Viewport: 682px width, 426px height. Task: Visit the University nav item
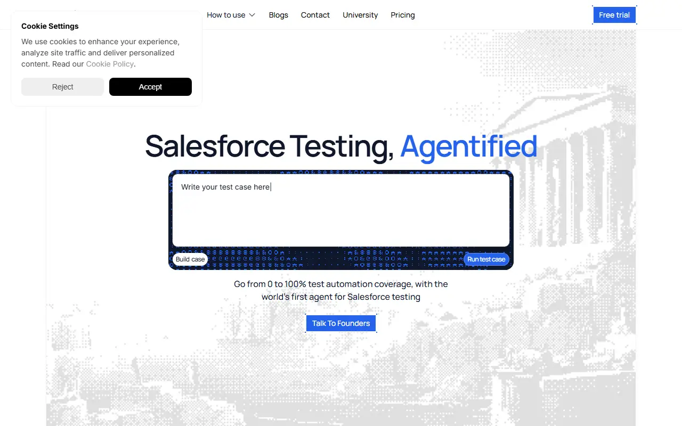click(x=360, y=15)
